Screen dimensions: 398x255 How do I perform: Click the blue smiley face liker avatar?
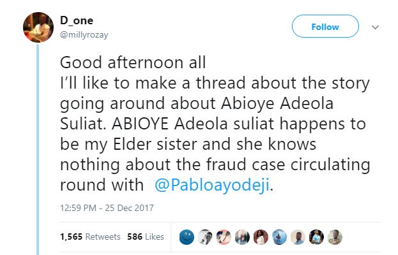[187, 237]
